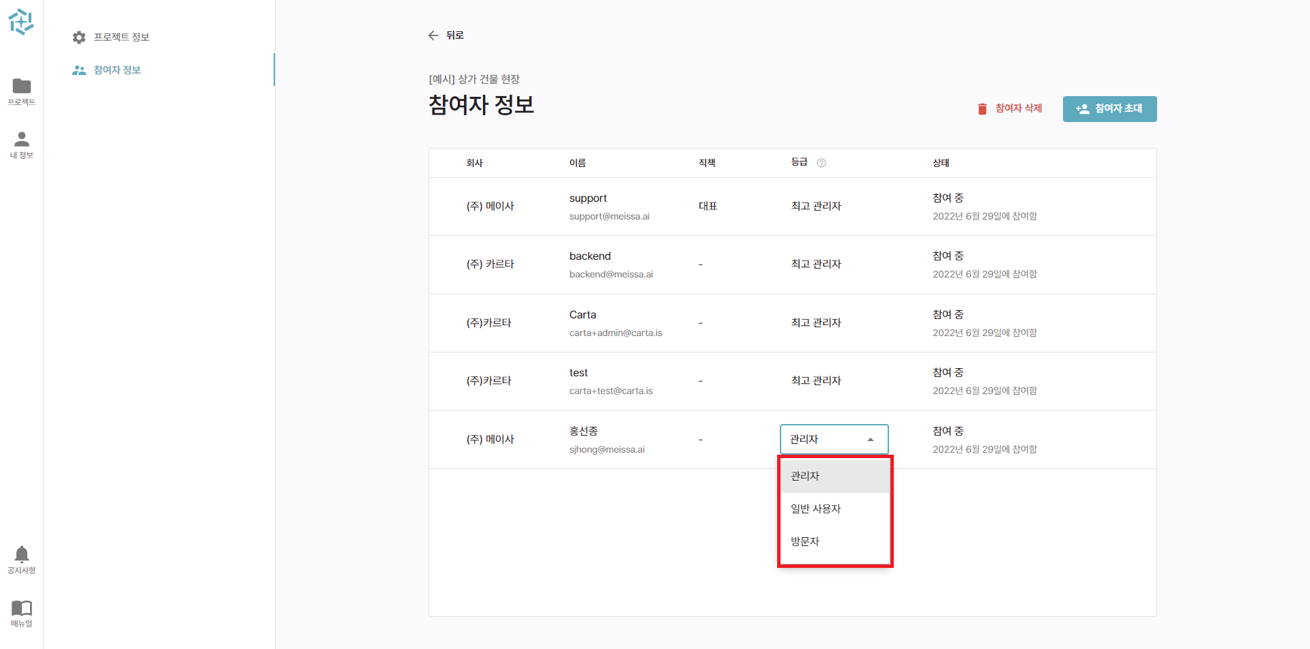Click the email carta+test@carta.is row entry

click(611, 391)
